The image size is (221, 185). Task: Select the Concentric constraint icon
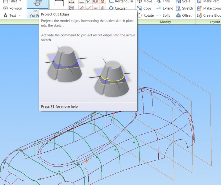point(95,2)
